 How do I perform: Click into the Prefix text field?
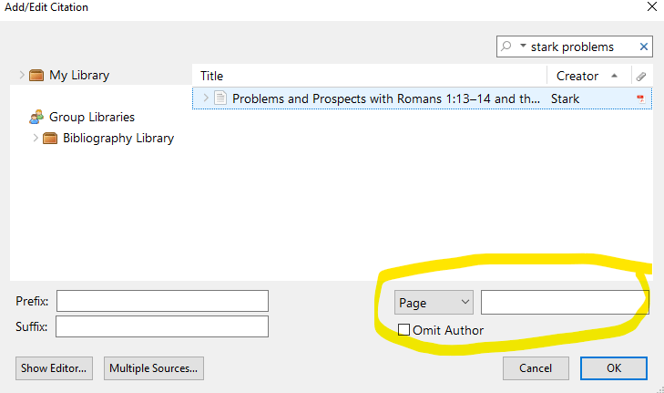tap(163, 301)
